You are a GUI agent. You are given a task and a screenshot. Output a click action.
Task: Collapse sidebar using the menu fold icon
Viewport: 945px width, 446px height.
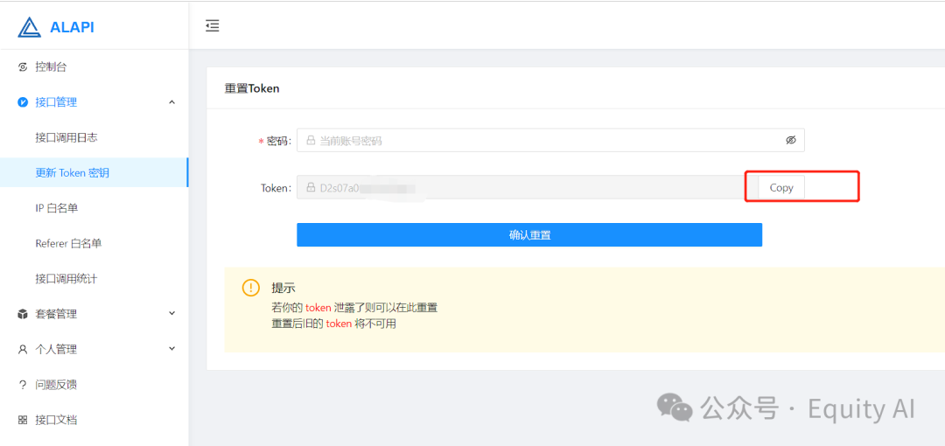(x=212, y=26)
